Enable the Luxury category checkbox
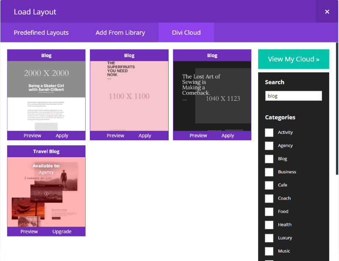 [269, 238]
